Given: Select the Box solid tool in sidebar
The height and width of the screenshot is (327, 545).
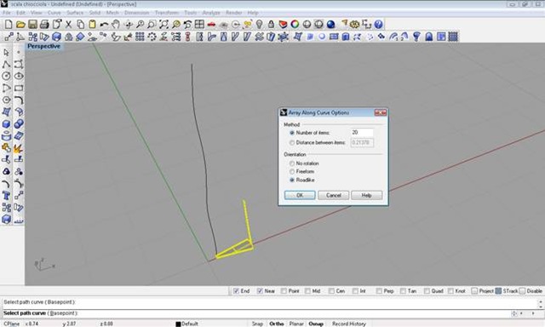Looking at the screenshot, I should (x=6, y=124).
